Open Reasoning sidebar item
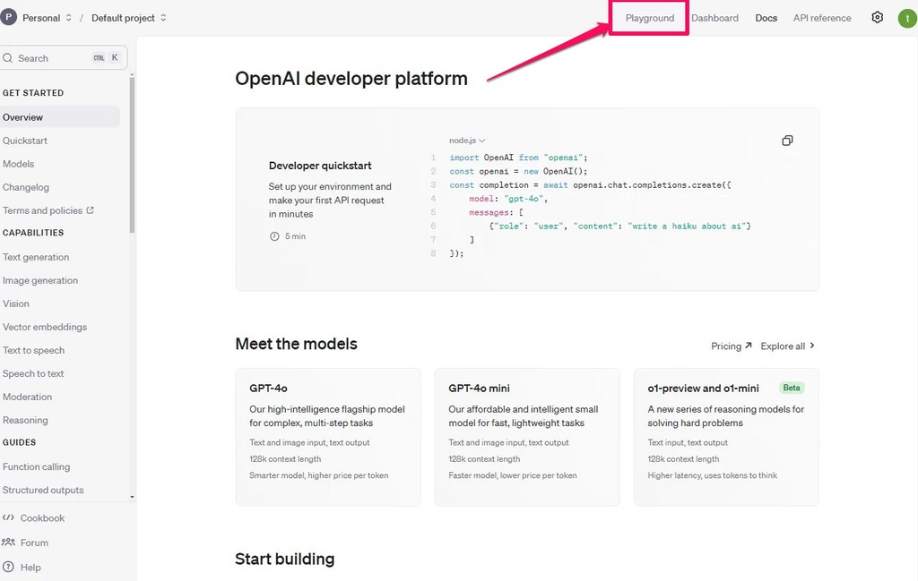The width and height of the screenshot is (918, 581). point(25,420)
